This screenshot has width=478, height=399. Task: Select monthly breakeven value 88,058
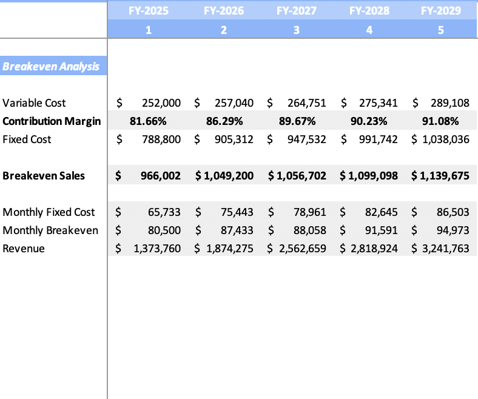(310, 230)
